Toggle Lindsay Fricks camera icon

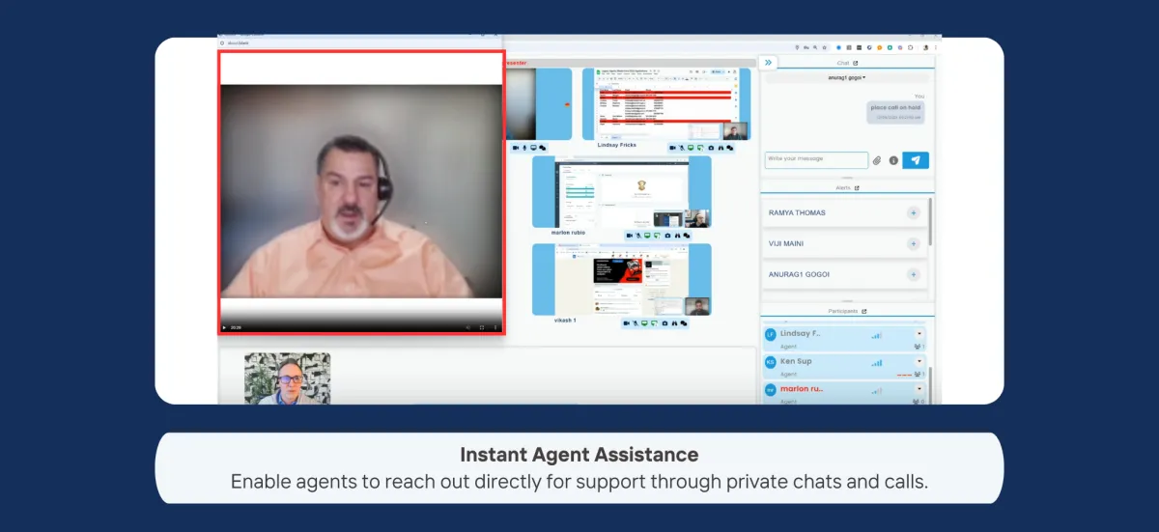(x=672, y=148)
